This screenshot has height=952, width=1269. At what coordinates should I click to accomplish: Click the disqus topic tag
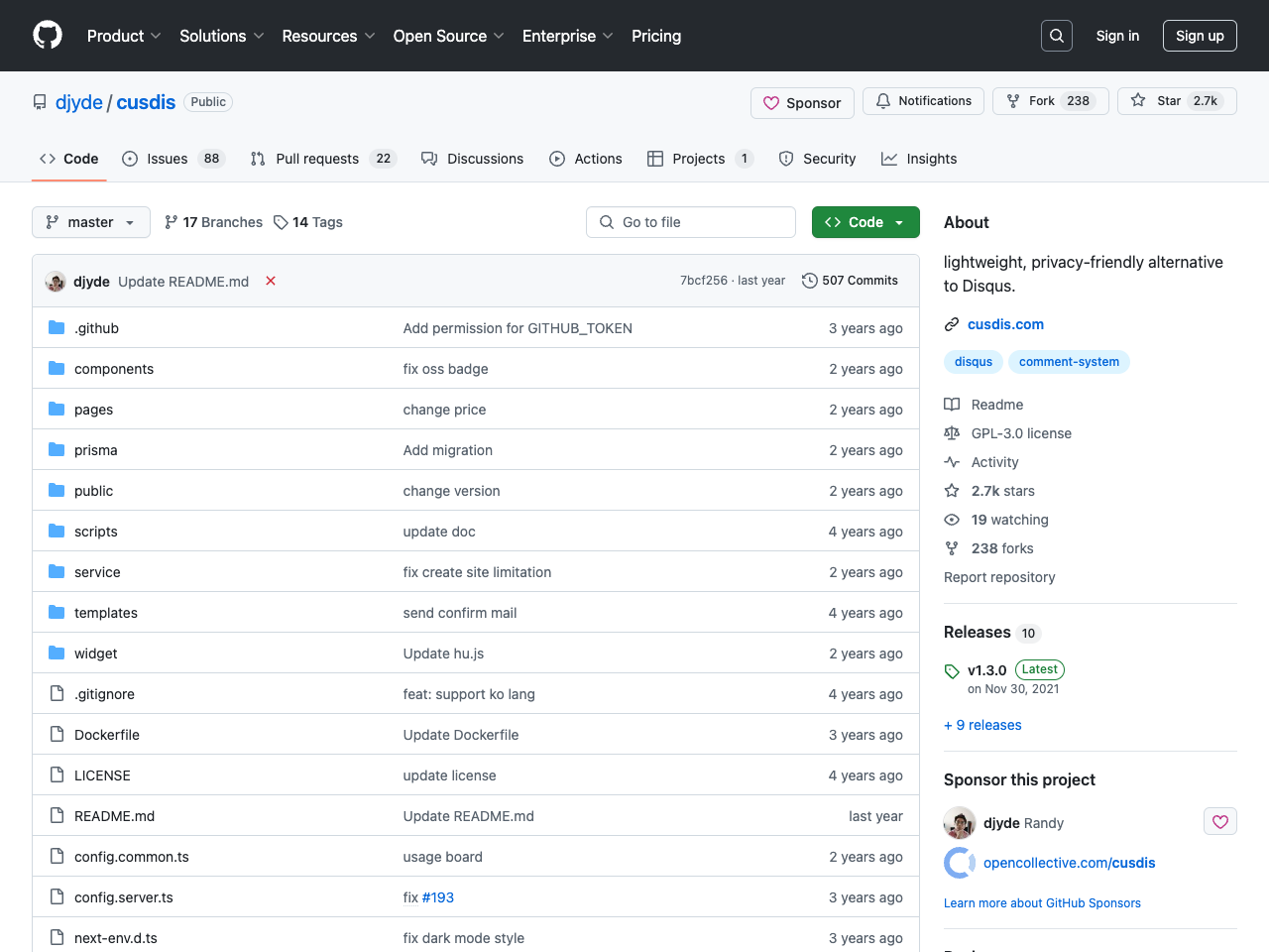(974, 362)
